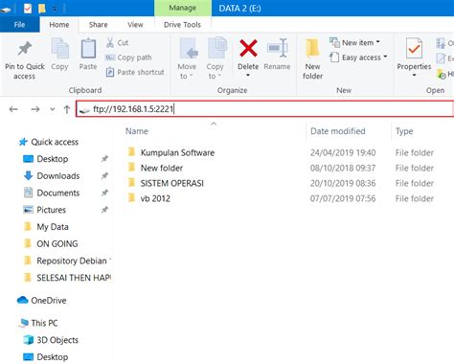This screenshot has height=364, width=454.
Task: Select the New folder item in list
Action: (x=162, y=168)
